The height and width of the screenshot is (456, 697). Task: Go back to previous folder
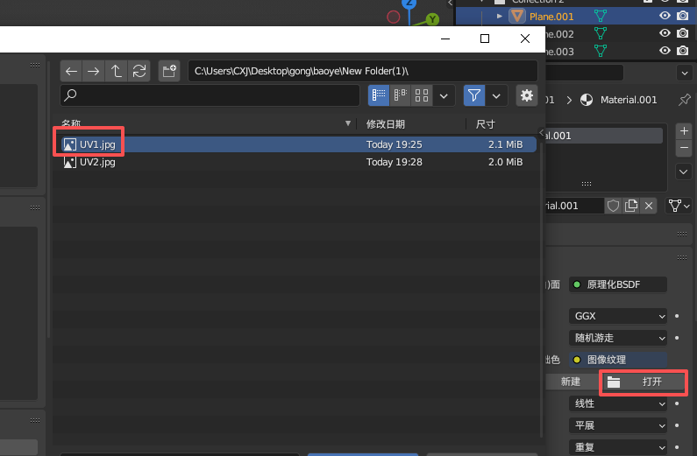click(72, 71)
